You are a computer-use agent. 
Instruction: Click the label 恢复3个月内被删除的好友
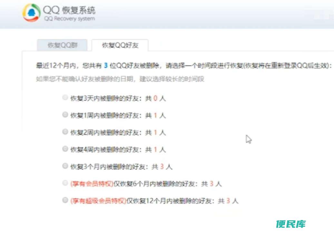[108, 167]
